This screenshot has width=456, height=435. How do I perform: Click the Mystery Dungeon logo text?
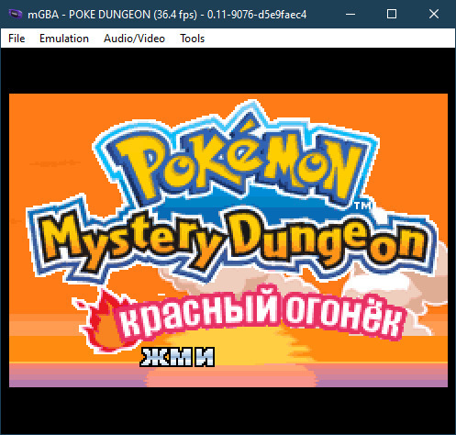(232, 241)
